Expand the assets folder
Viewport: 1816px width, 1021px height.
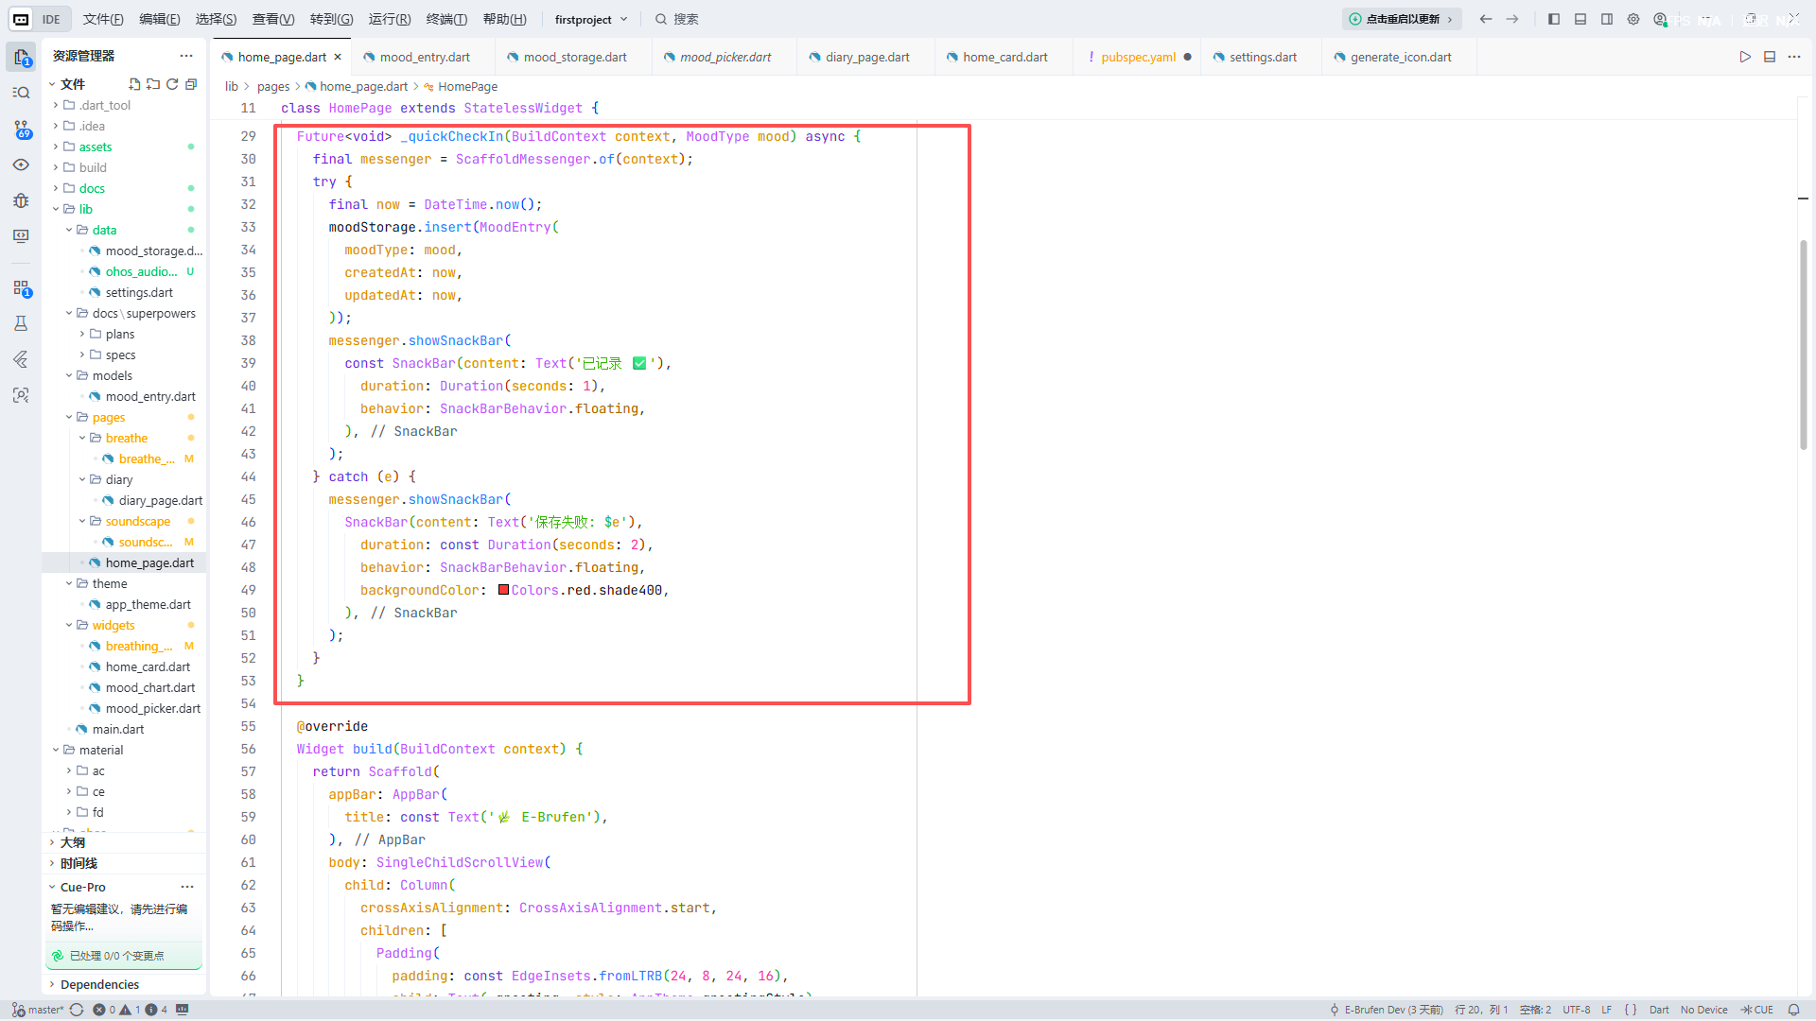point(124,147)
